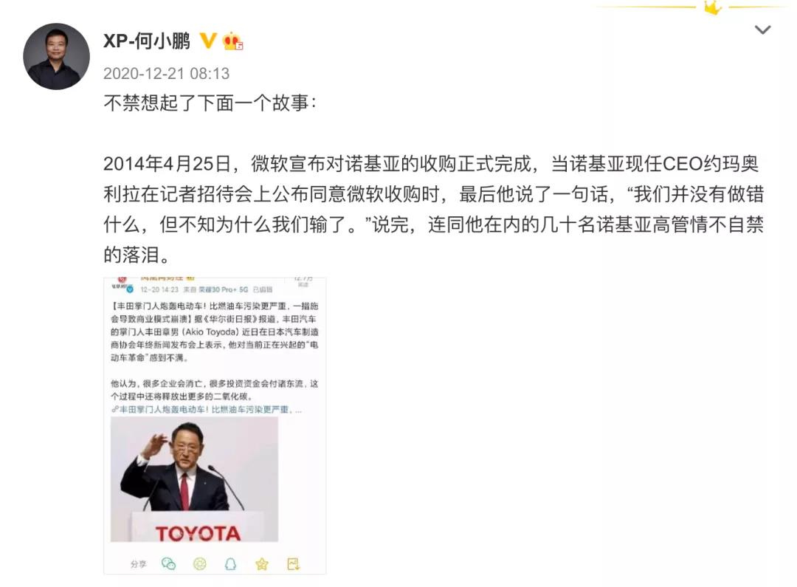797x587 pixels.
Task: Click the blue verified badge on embedded avatar
Action: click(130, 289)
